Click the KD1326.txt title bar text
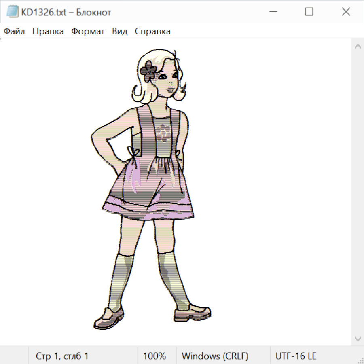The height and width of the screenshot is (364, 364). pyautogui.click(x=67, y=12)
